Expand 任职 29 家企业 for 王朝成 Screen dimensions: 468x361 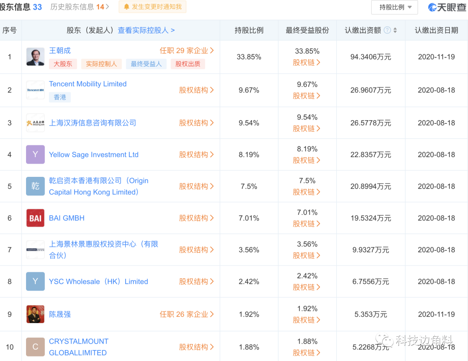coord(187,50)
